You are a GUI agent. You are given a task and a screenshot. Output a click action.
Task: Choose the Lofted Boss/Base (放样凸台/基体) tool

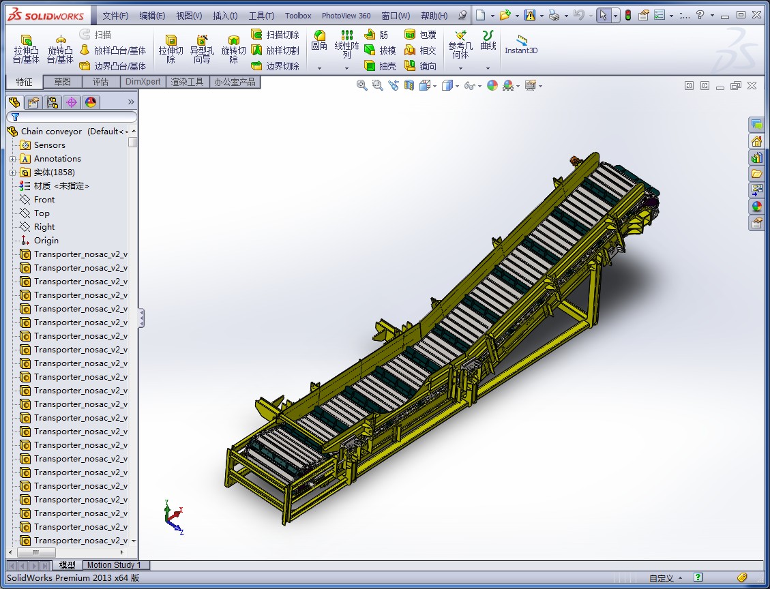[113, 50]
